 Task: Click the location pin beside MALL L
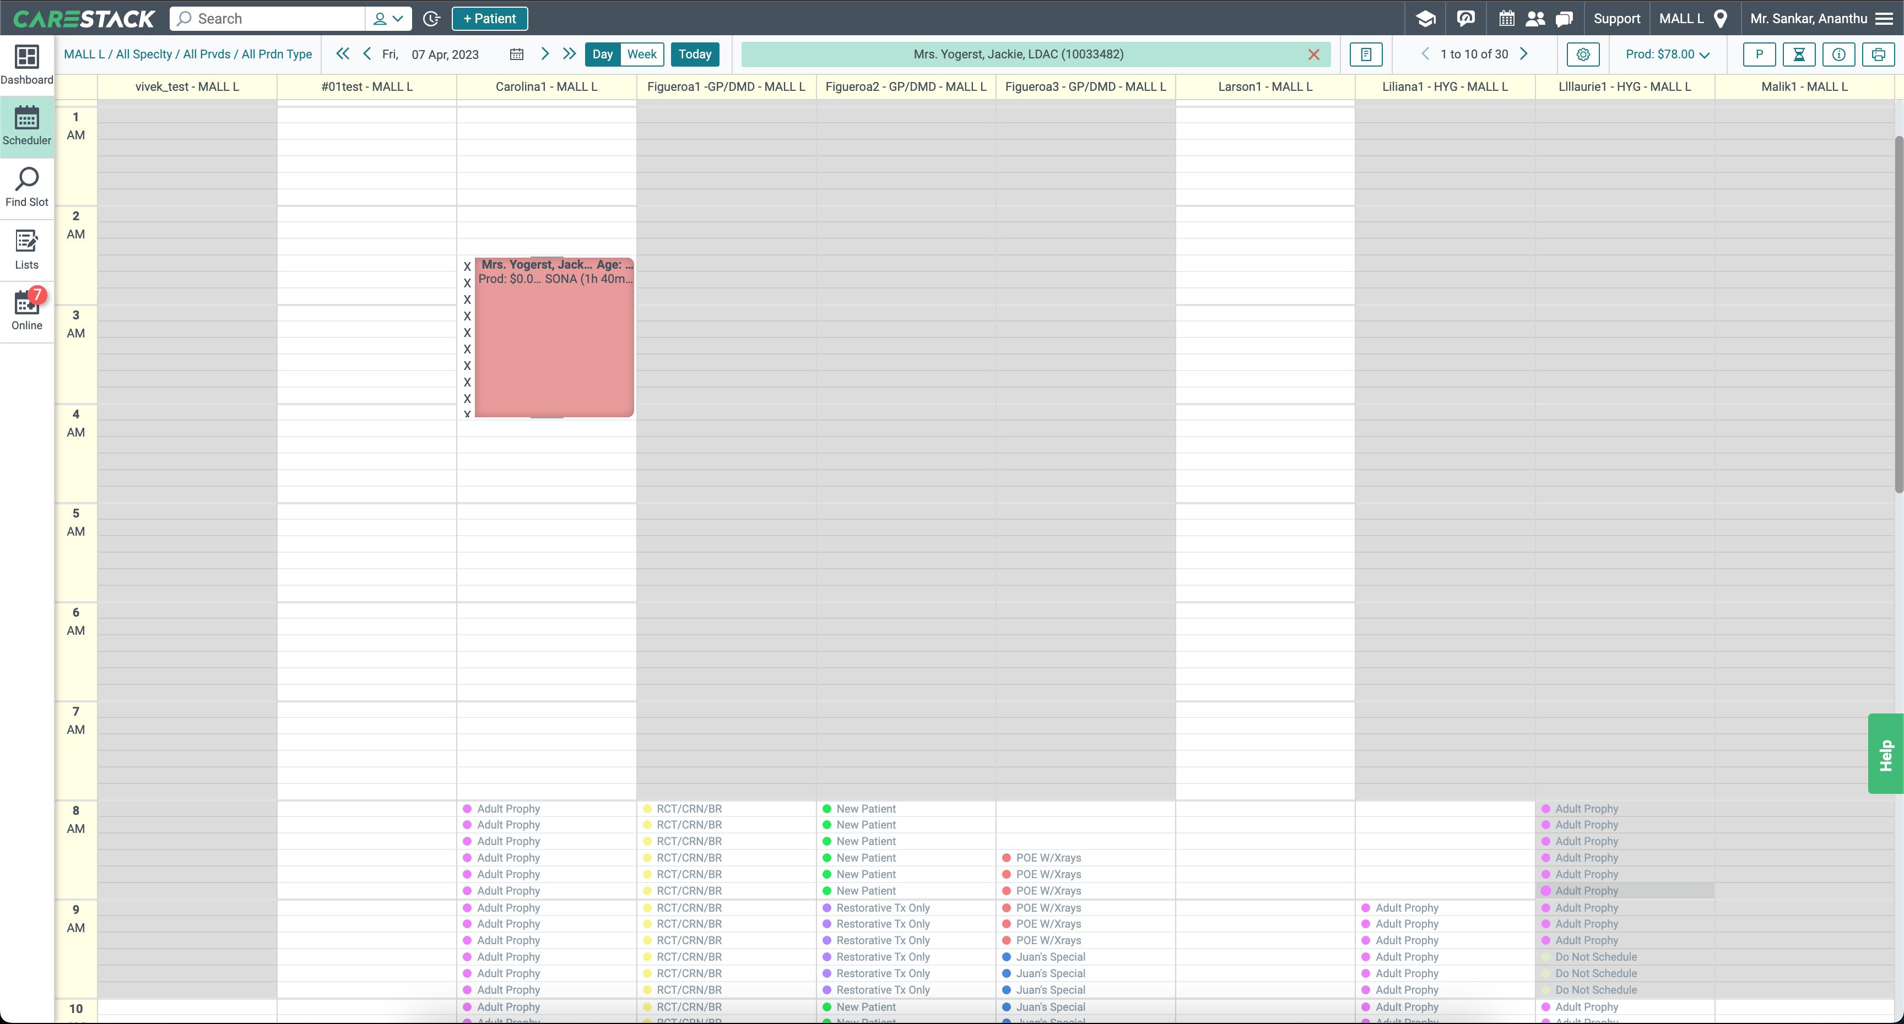(1720, 19)
